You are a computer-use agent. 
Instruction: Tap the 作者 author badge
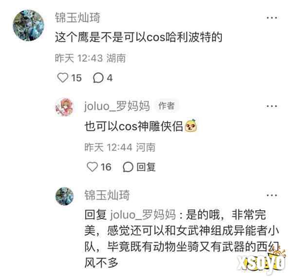166,106
